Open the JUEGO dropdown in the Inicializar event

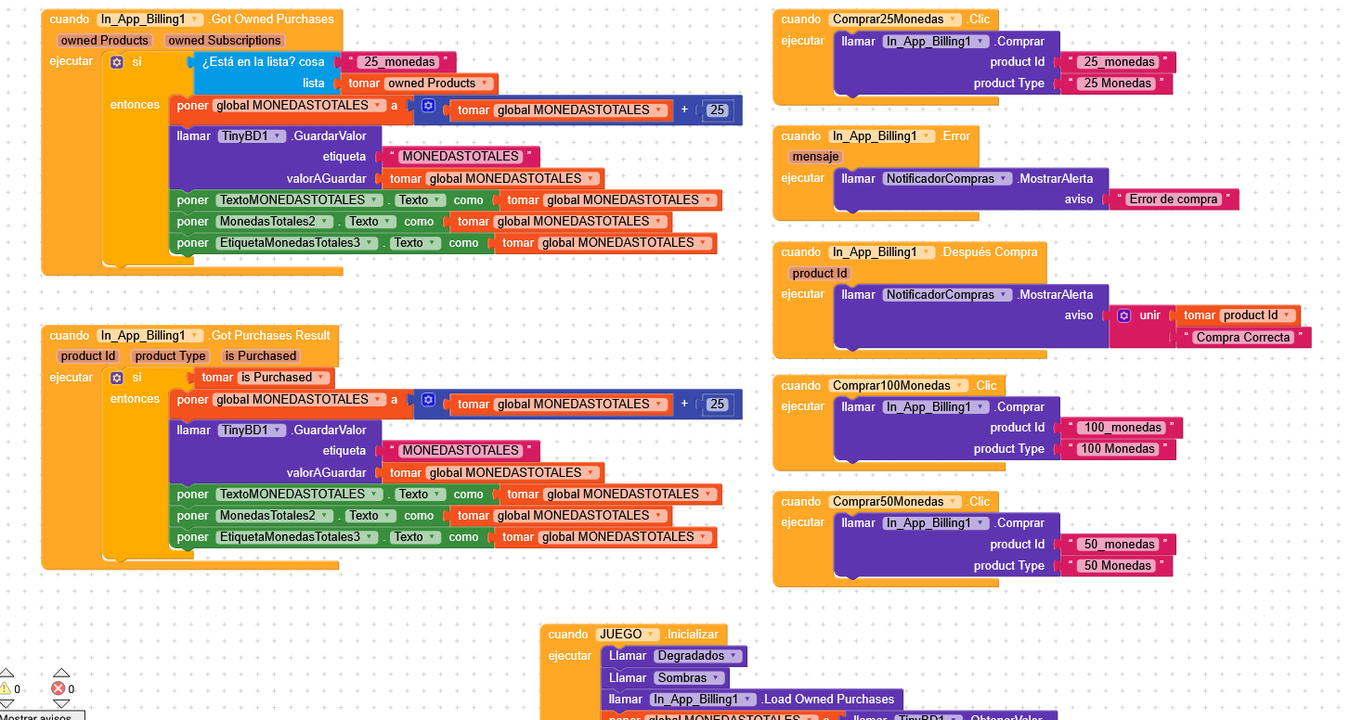(x=628, y=635)
